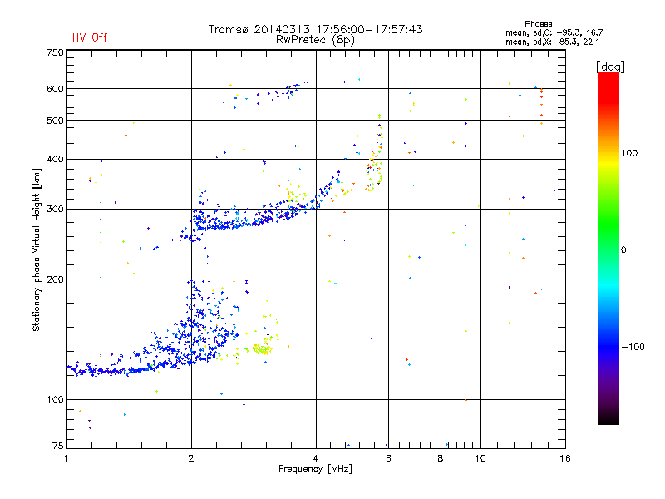
Task: Click the colorbar tick label '100'
Action: [629, 153]
